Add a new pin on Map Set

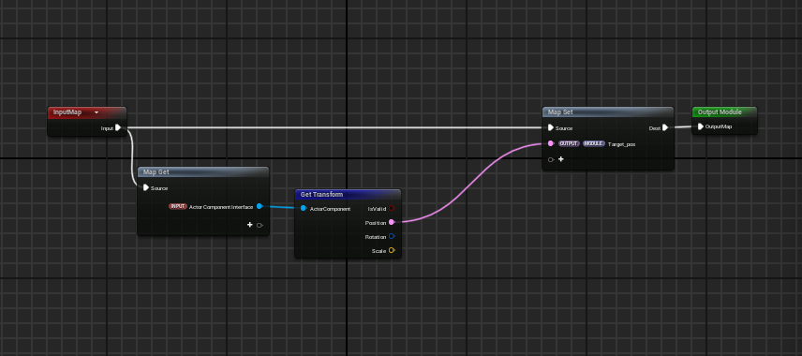[560, 159]
